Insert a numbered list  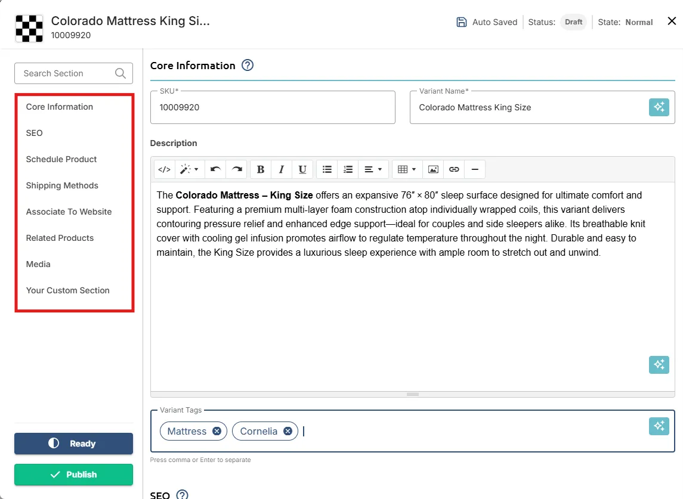click(348, 169)
